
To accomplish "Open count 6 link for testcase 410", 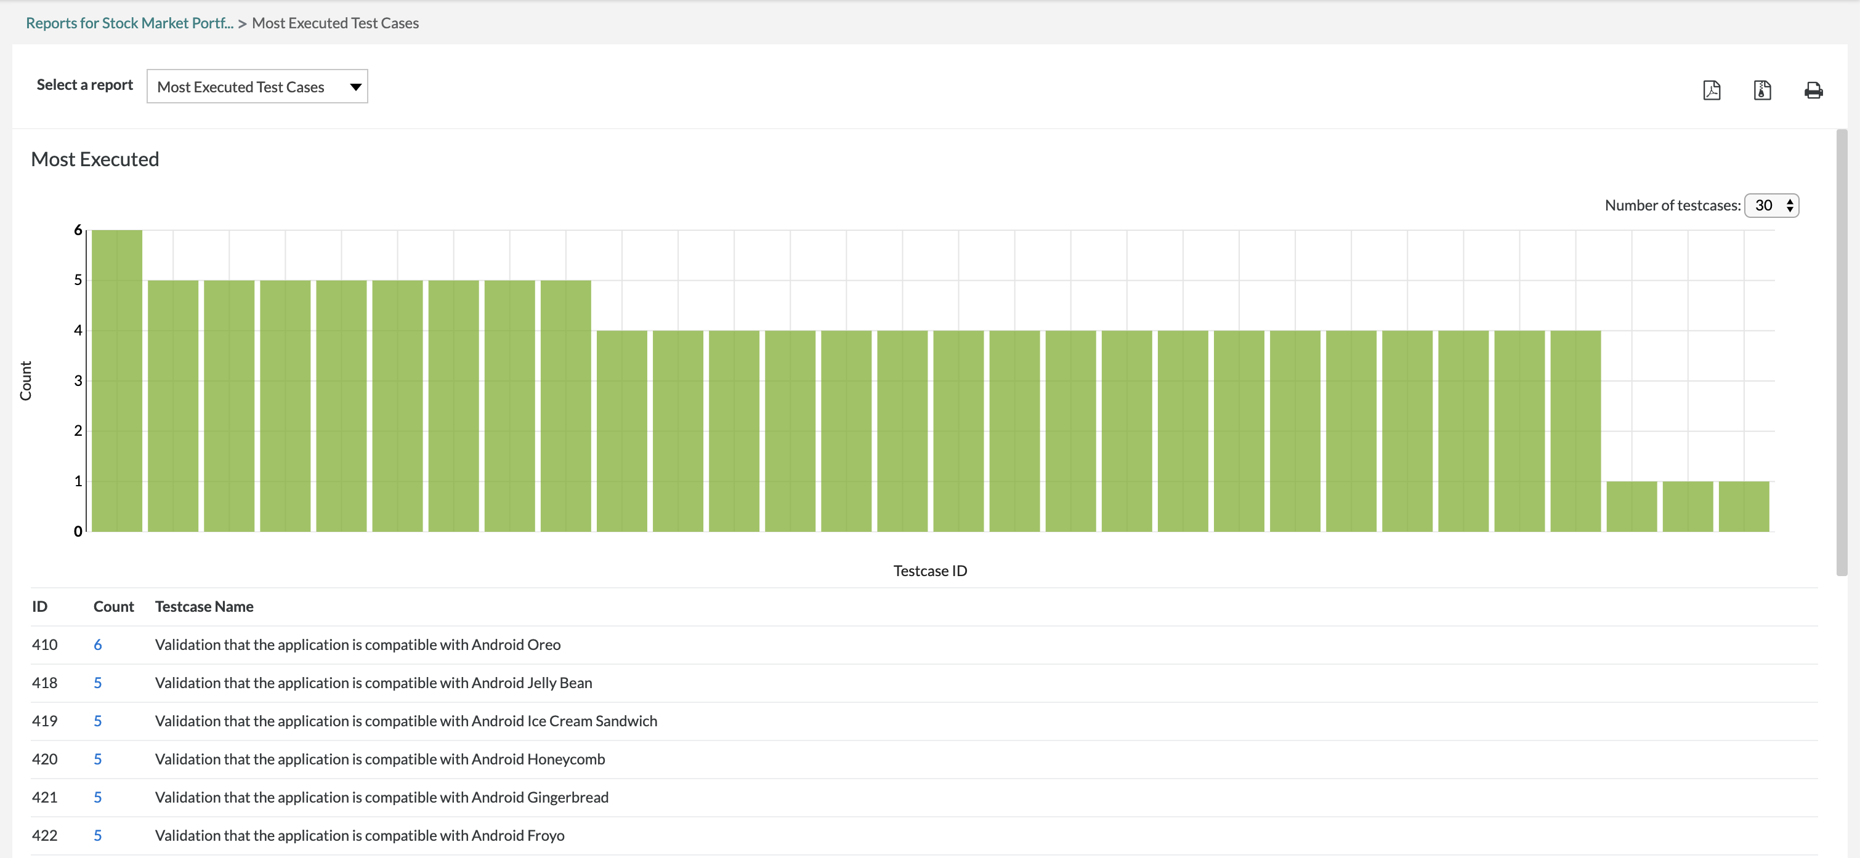I will tap(97, 644).
